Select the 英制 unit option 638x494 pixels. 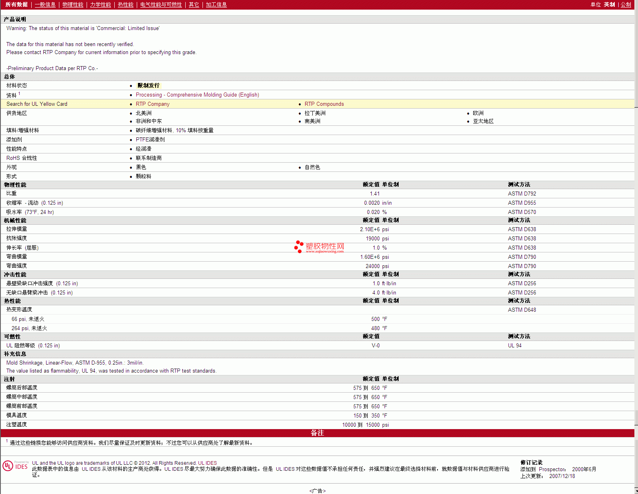pos(609,5)
